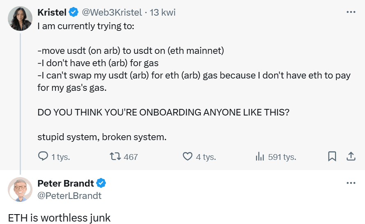Viewport: 365px width, 224px height.
Task: Click Kristel's verified badge
Action: click(x=73, y=12)
